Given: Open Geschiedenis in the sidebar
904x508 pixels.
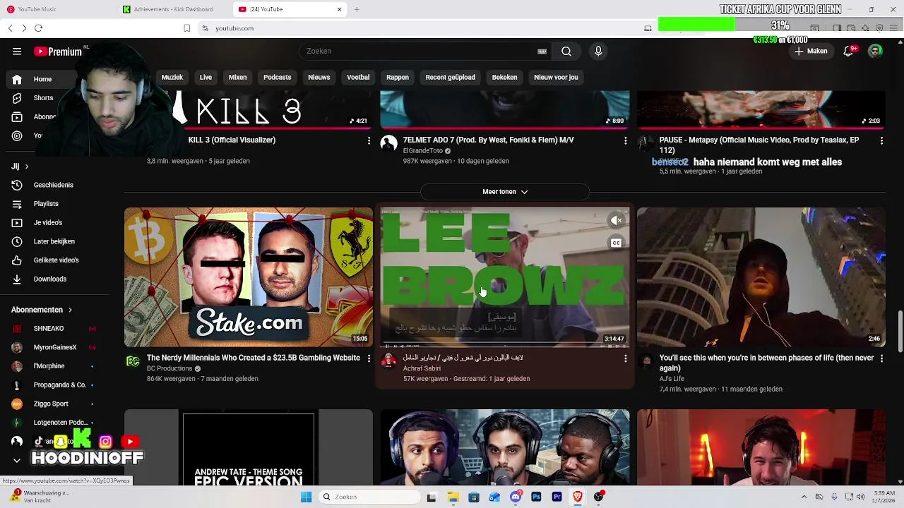Looking at the screenshot, I should [54, 185].
